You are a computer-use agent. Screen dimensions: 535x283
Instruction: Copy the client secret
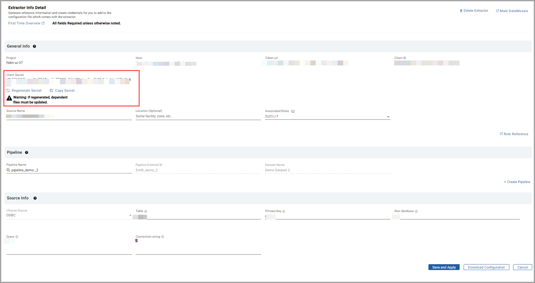tap(62, 90)
